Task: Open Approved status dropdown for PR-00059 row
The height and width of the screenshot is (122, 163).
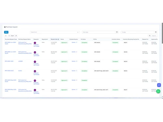Action: (x=64, y=80)
